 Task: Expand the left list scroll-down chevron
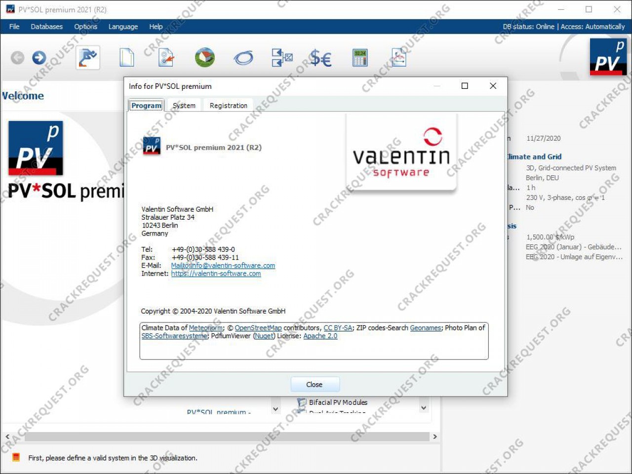[276, 409]
